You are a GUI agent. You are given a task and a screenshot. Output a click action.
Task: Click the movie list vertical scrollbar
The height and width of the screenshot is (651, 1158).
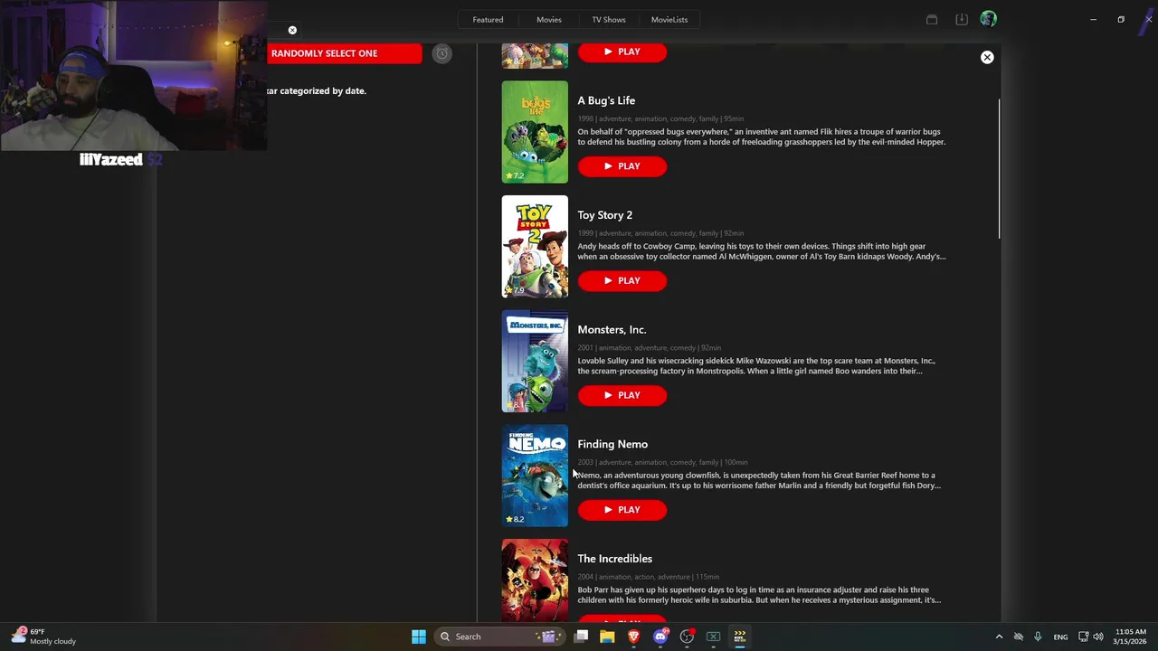click(x=999, y=169)
